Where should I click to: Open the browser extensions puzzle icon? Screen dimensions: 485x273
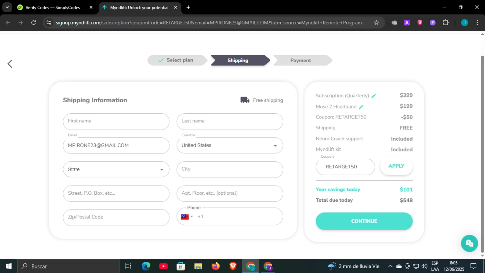[x=446, y=23]
